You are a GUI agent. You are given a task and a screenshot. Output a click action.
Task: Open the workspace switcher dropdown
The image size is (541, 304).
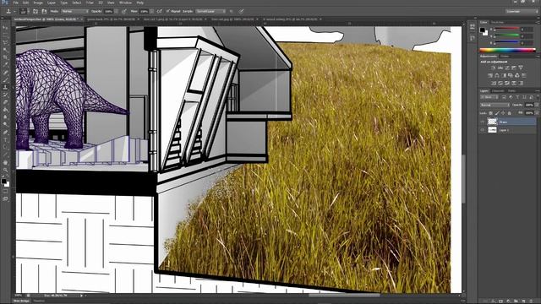coord(522,11)
